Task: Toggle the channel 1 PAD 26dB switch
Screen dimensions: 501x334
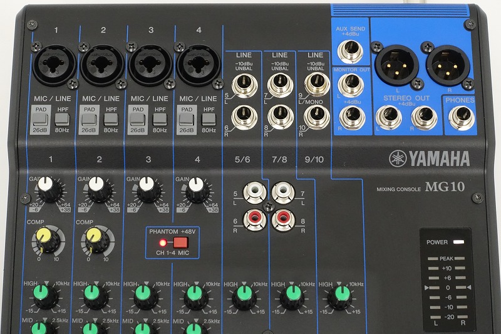Action: point(41,120)
